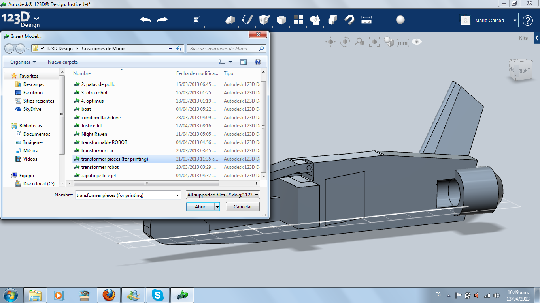540x303 pixels.
Task: Click the change view icon in dialog
Action: coord(222,62)
